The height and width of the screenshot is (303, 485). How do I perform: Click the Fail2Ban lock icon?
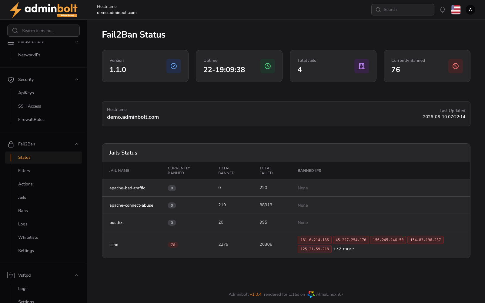(x=11, y=144)
